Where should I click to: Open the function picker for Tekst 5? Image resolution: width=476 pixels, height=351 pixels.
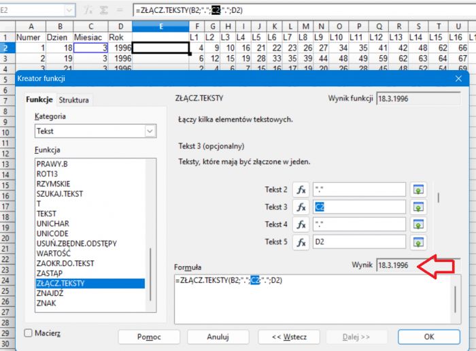click(301, 242)
